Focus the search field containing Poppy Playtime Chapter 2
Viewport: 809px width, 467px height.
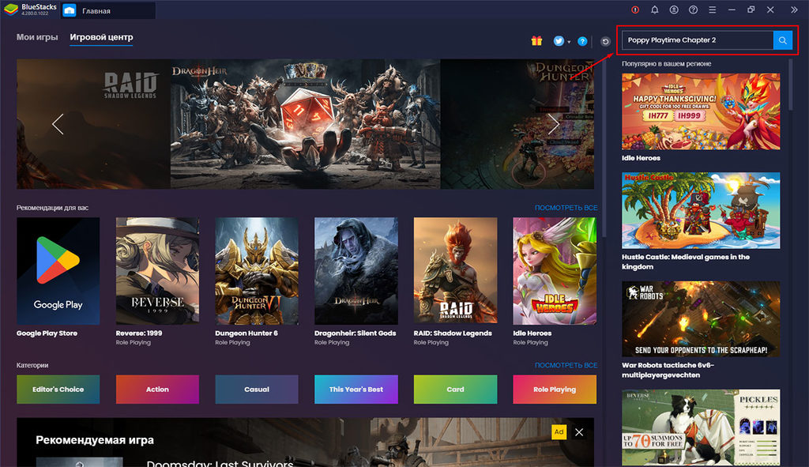[698, 40]
